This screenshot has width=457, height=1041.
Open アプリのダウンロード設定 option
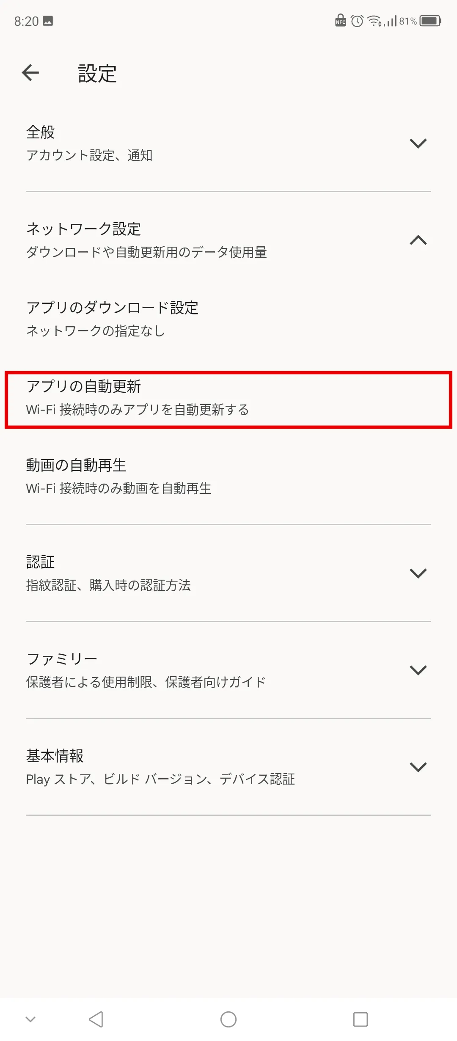click(228, 319)
